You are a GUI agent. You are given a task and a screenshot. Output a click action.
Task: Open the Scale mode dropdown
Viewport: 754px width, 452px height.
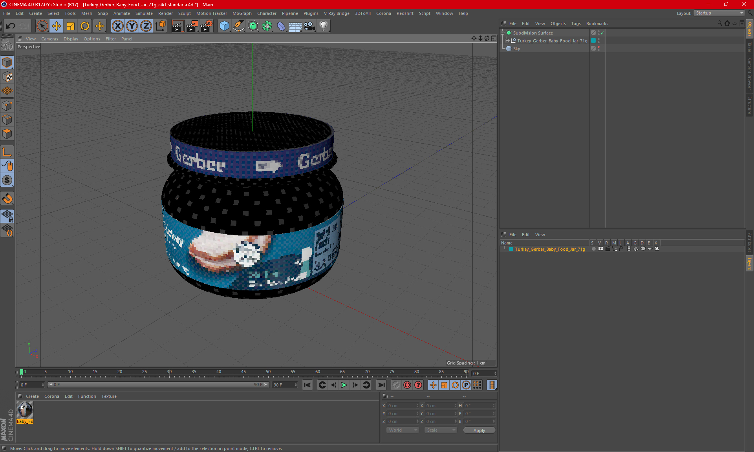click(x=441, y=430)
